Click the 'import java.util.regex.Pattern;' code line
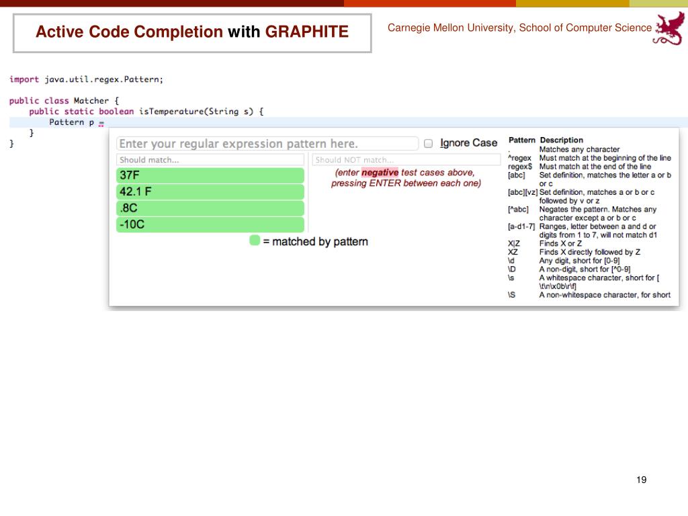Screen dimensions: 688x516 [86, 79]
